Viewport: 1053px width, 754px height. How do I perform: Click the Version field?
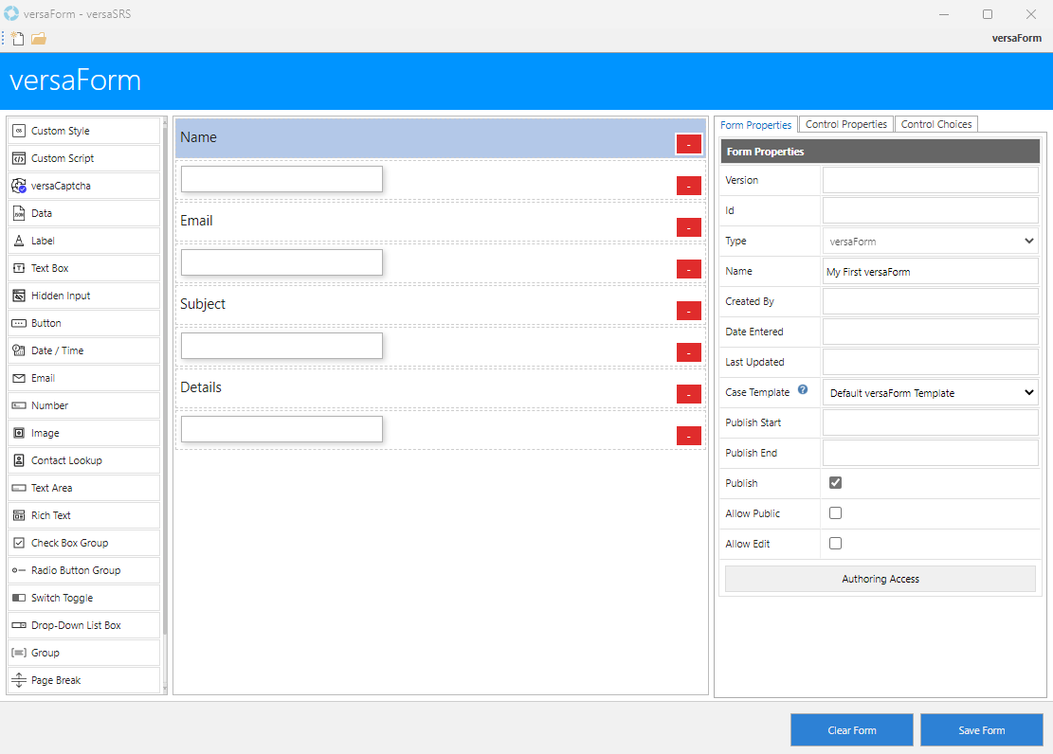930,180
